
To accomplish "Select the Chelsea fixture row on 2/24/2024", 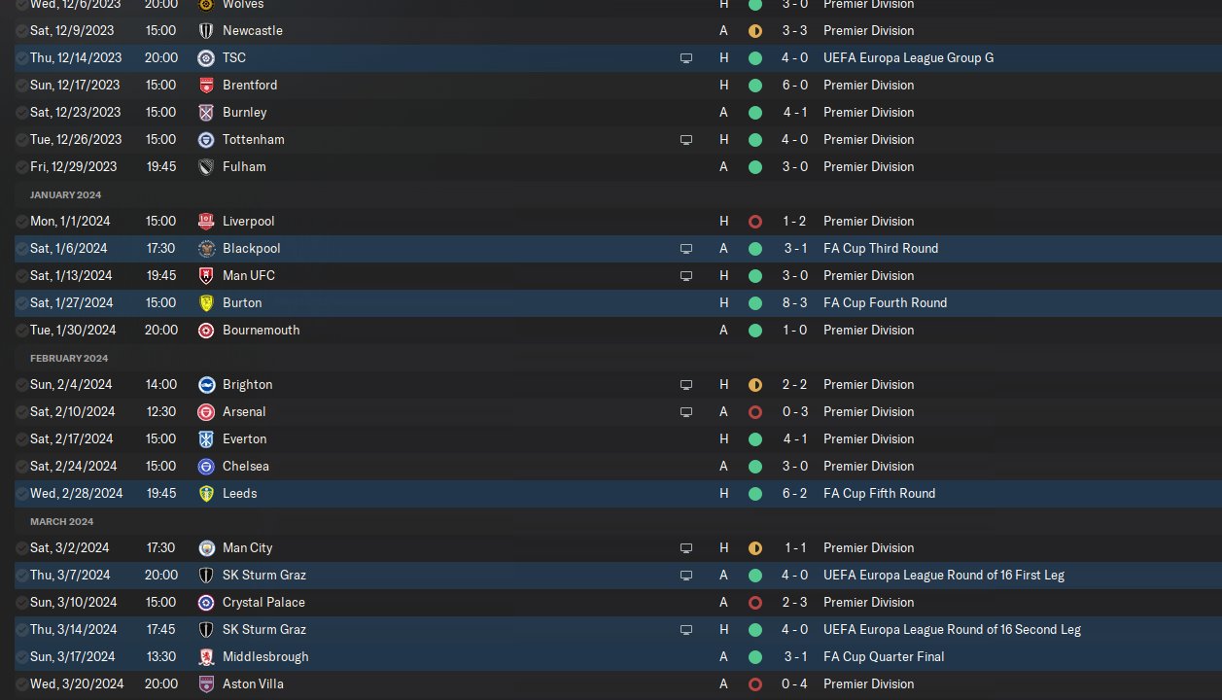I will [486, 466].
